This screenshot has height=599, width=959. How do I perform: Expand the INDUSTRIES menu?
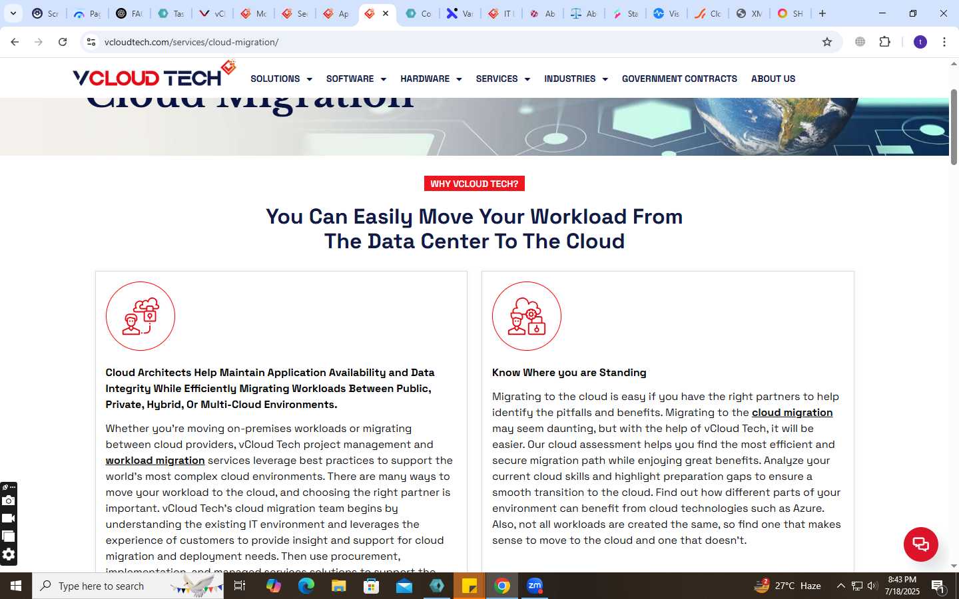pos(576,79)
